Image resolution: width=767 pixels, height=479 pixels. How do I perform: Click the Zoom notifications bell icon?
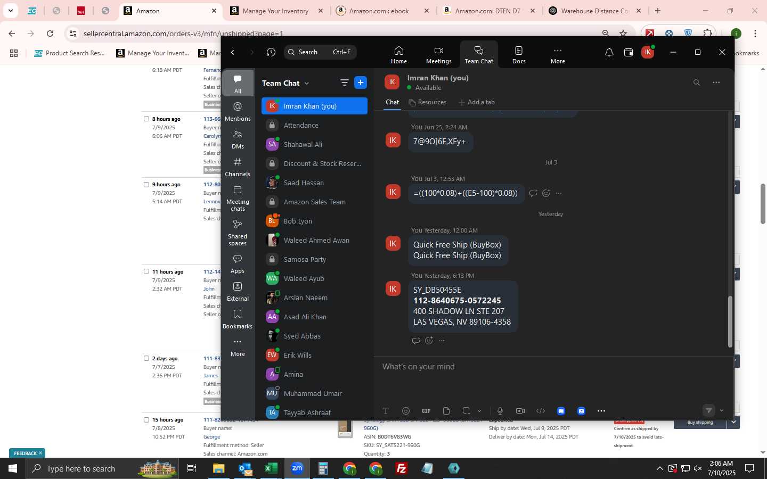point(609,52)
